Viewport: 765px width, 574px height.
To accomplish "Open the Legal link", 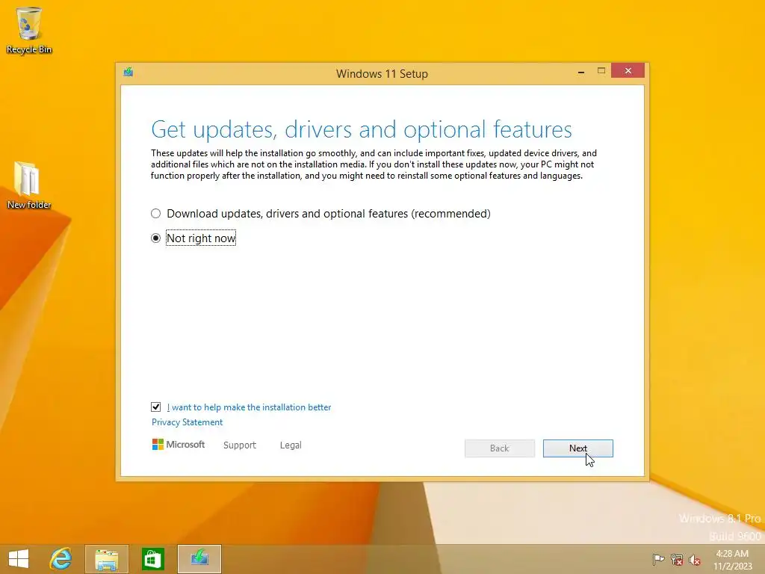I will tap(291, 445).
